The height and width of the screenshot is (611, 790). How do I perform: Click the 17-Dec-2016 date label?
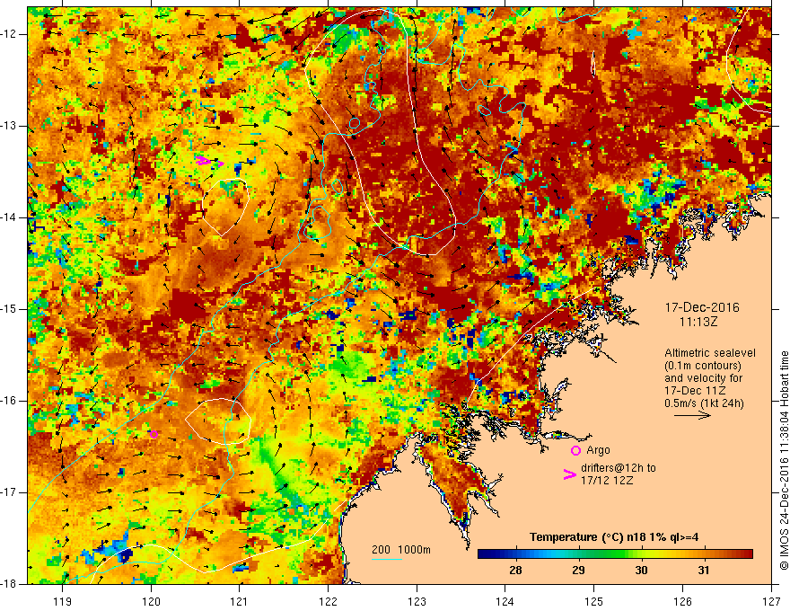(x=702, y=307)
